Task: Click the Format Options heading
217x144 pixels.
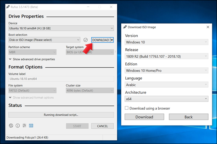Action: coord(25,67)
